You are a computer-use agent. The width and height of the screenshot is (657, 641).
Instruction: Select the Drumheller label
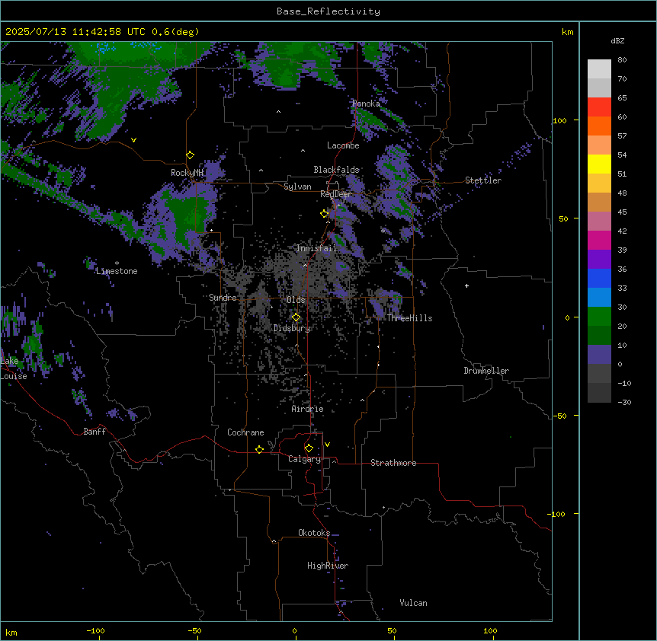(x=486, y=371)
